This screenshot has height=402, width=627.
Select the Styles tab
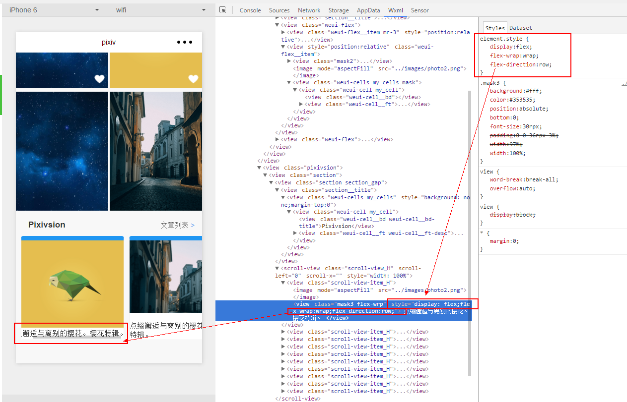[x=495, y=28]
